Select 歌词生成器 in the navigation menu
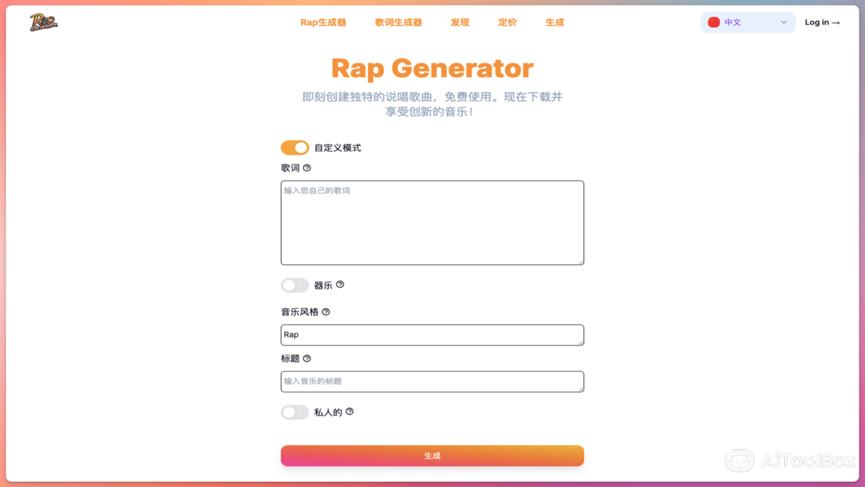Viewport: 865px width, 487px height. 397,22
